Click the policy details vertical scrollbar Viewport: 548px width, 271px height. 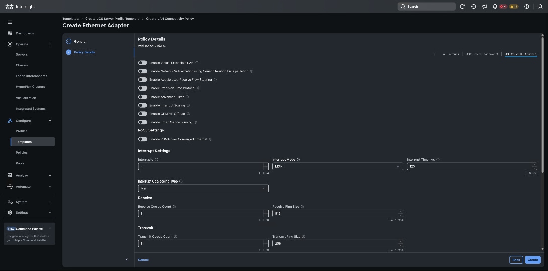point(542,105)
